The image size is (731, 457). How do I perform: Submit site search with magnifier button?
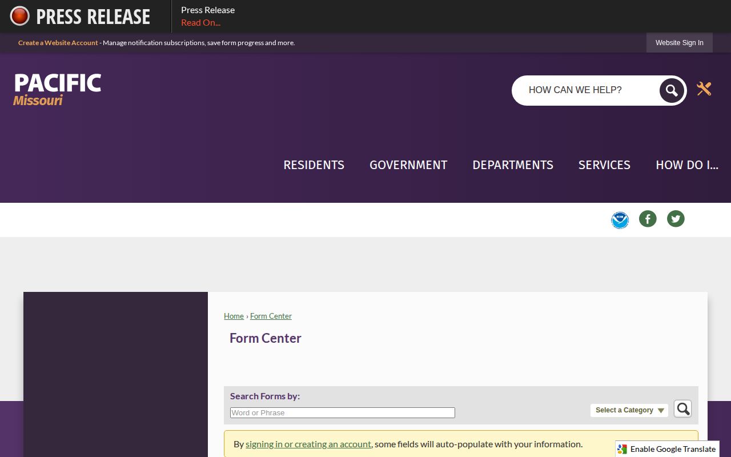(672, 90)
